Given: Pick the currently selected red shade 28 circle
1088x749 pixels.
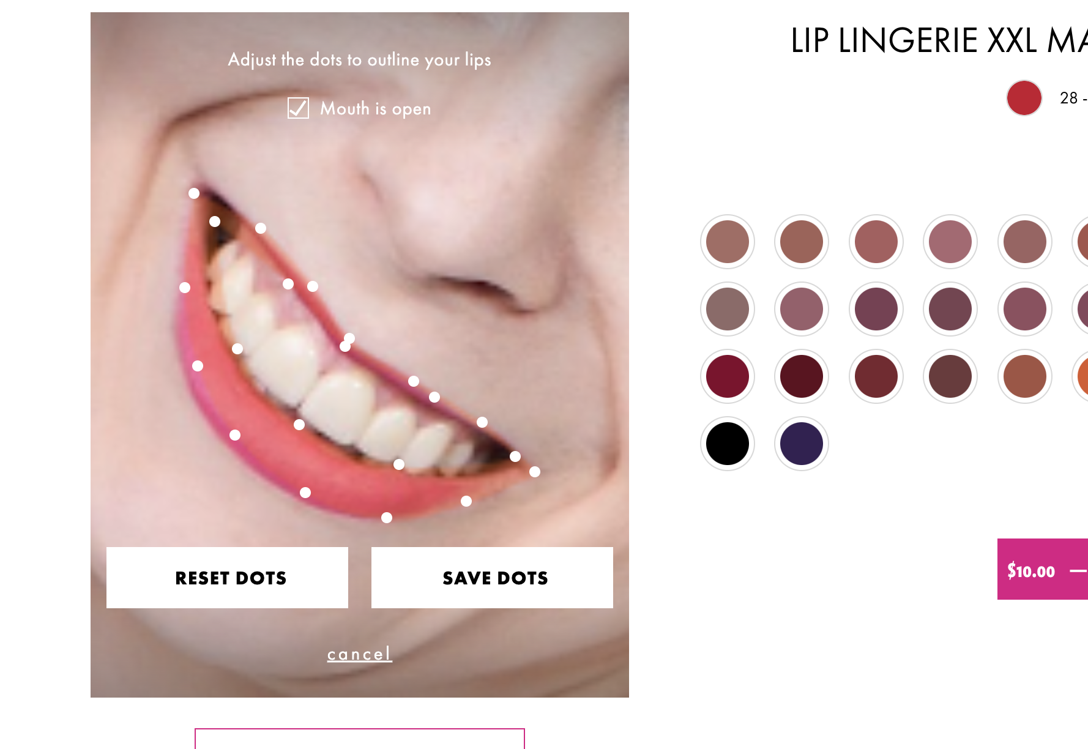Looking at the screenshot, I should tap(1024, 98).
